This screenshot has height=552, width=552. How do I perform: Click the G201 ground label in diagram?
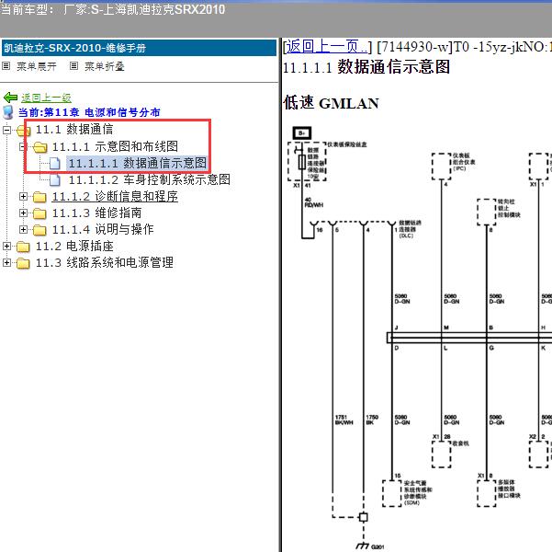pyautogui.click(x=377, y=546)
